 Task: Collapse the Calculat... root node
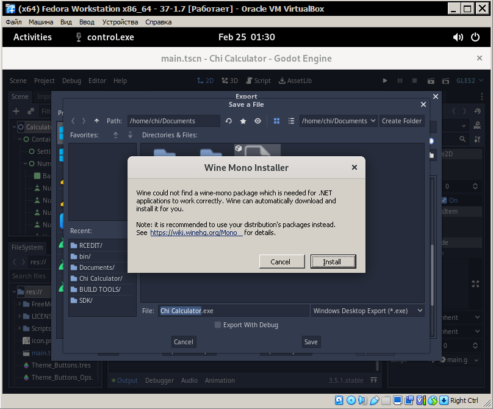pyautogui.click(x=14, y=127)
